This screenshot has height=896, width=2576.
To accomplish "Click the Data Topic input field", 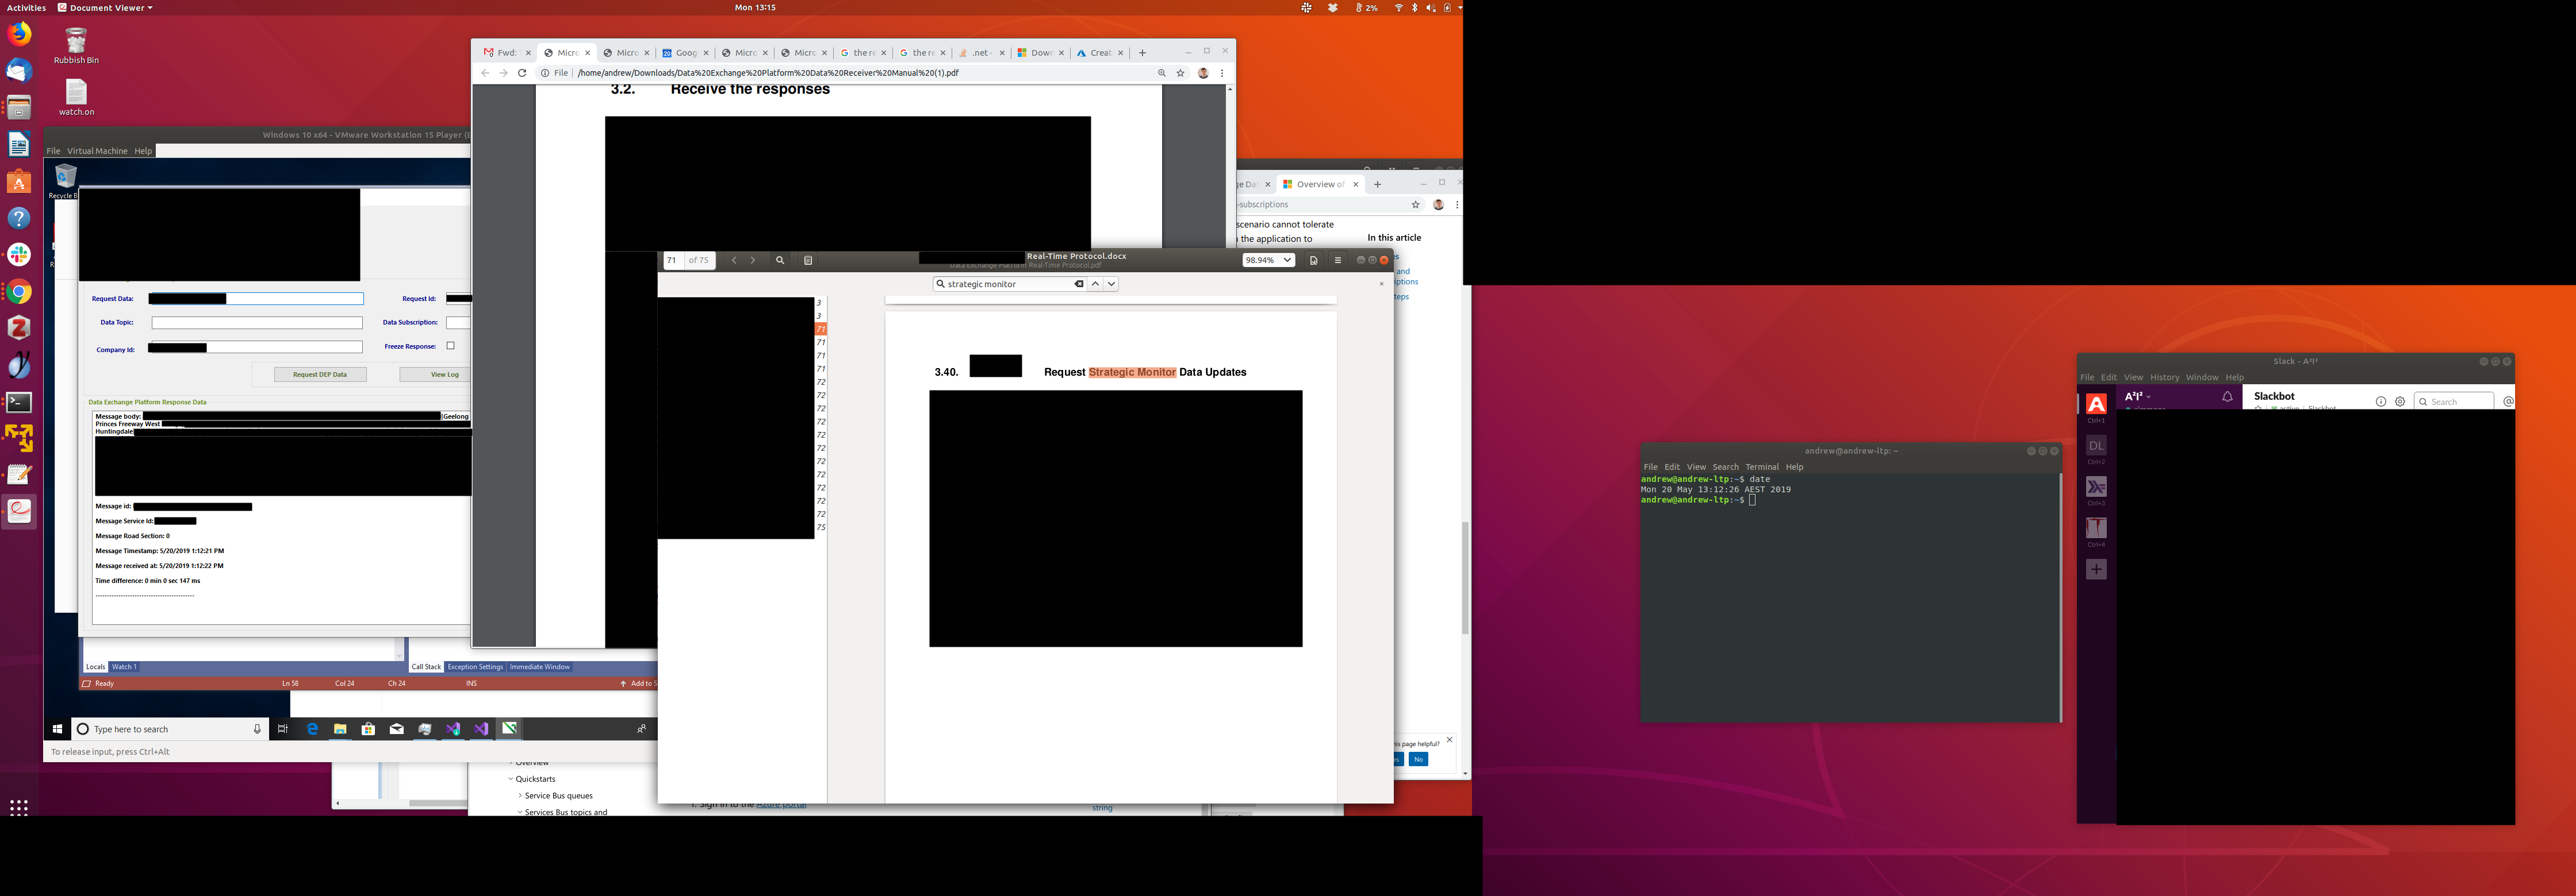I will [x=257, y=323].
